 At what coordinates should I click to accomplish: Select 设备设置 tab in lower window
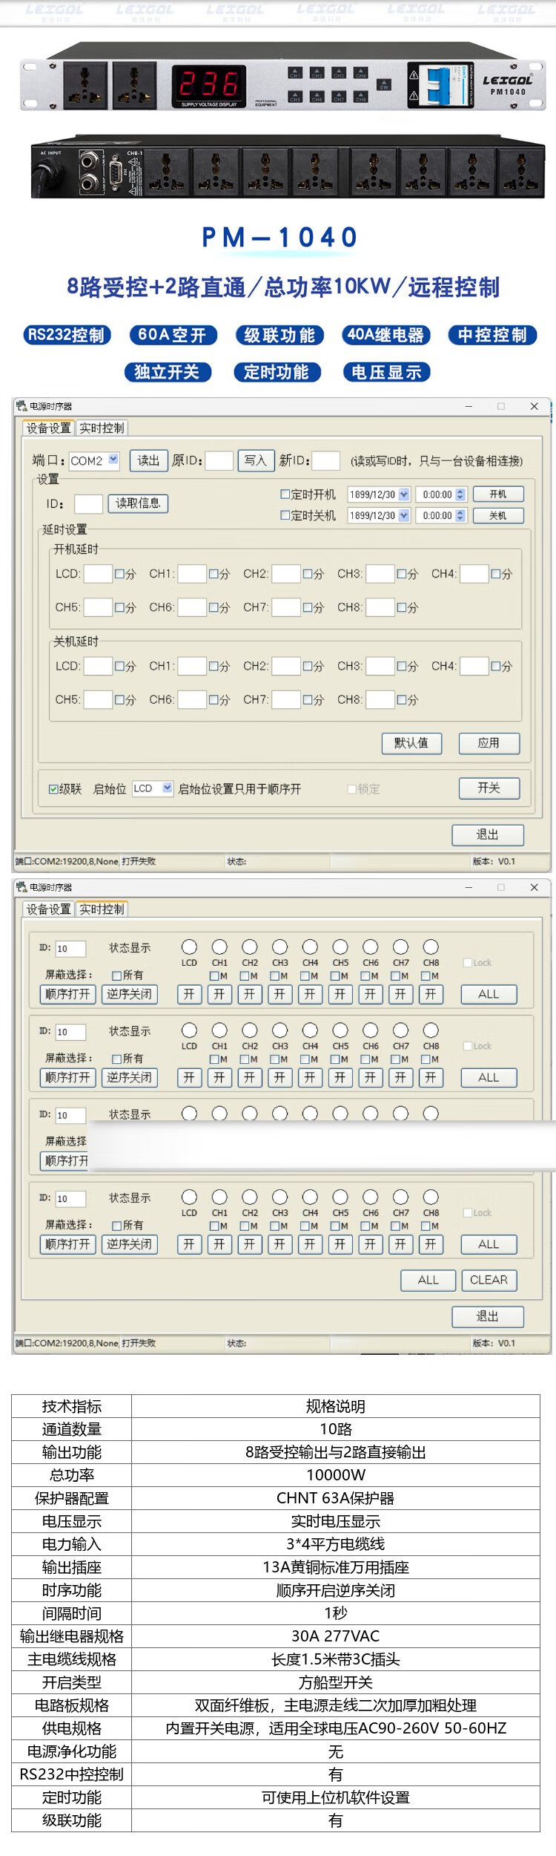(x=49, y=909)
